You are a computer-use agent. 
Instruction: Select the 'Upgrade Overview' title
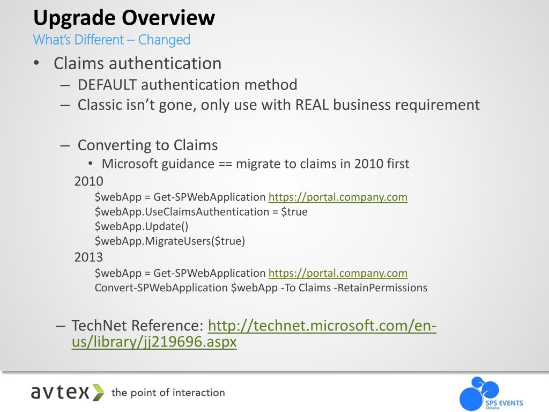[124, 18]
